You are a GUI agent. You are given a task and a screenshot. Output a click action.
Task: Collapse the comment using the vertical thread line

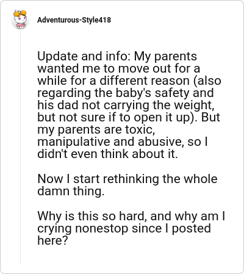[20, 146]
